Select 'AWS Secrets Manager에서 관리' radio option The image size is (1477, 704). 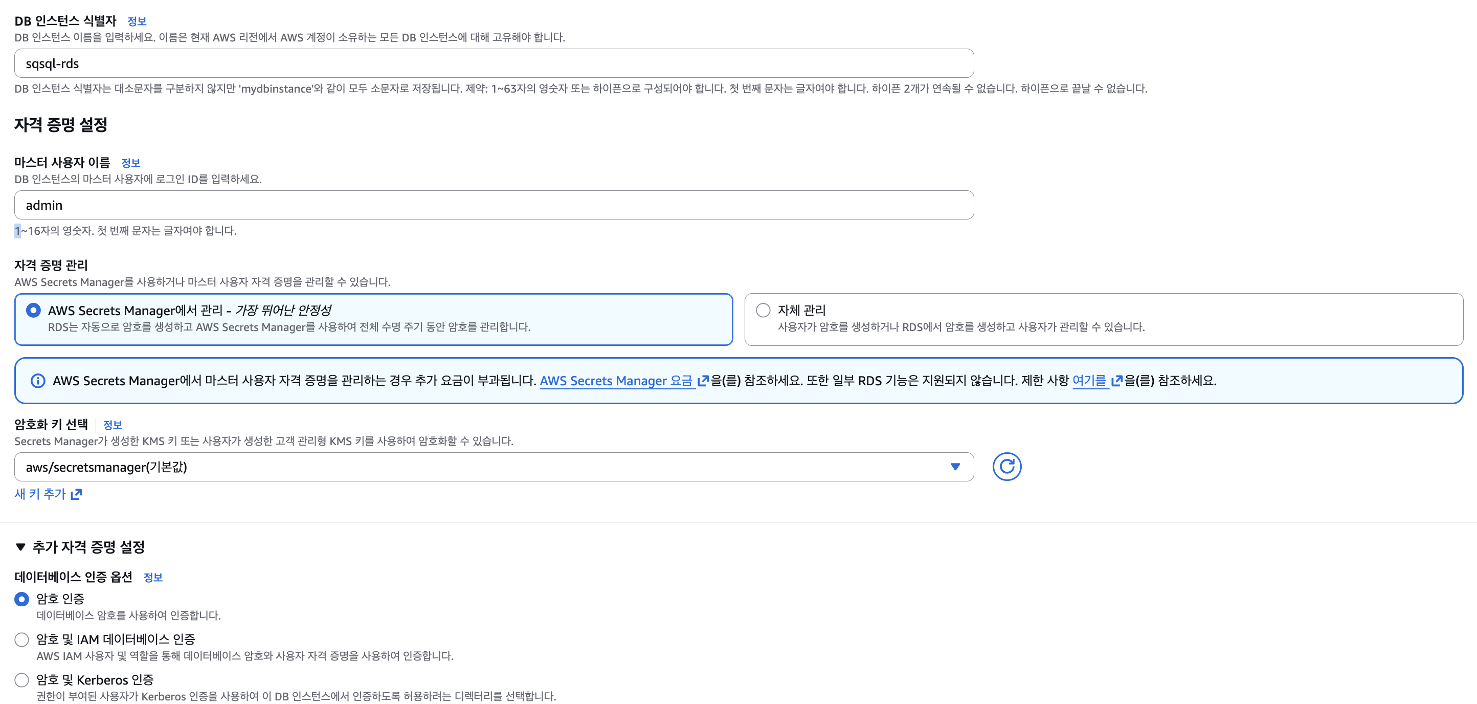(34, 311)
